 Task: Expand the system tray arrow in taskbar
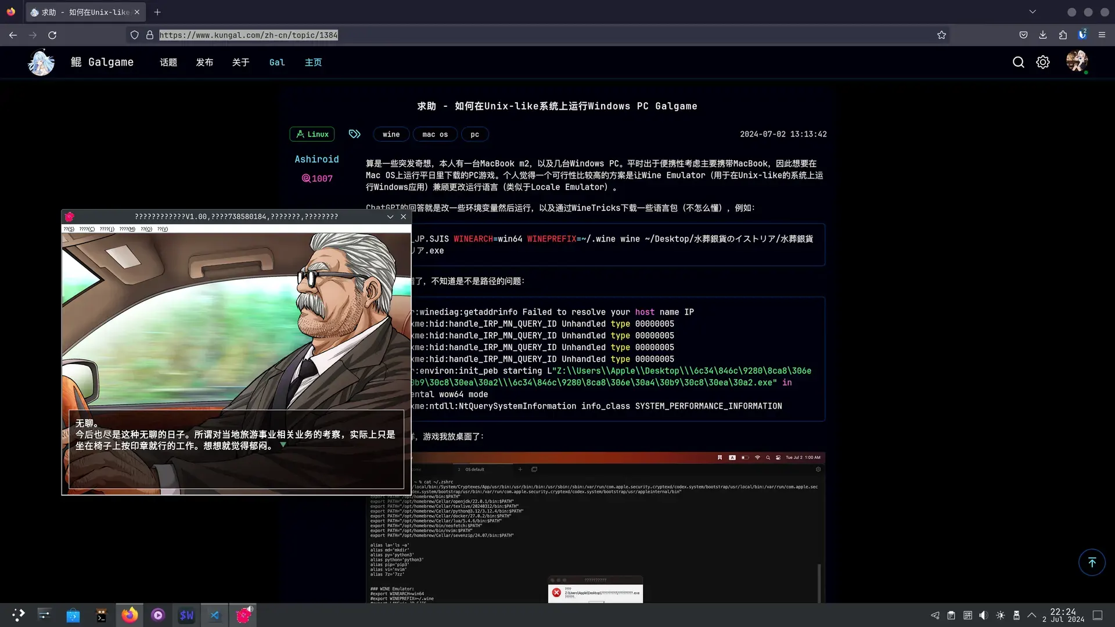pos(1032,615)
